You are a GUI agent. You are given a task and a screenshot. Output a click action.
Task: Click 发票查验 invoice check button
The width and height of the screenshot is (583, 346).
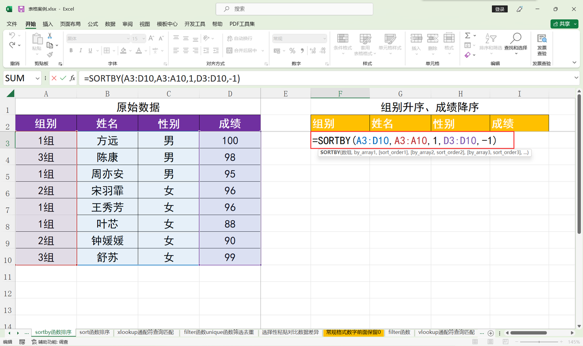[541, 44]
